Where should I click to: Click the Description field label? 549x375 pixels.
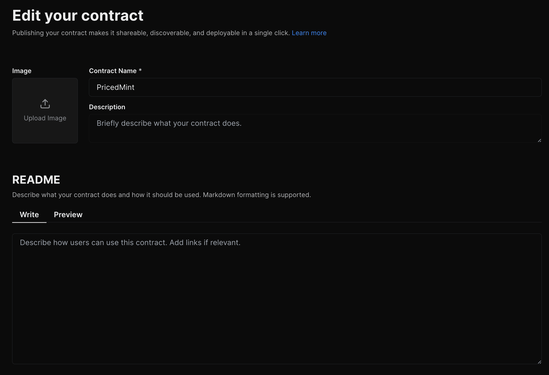[x=107, y=107]
